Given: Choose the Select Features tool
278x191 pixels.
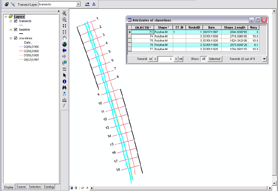Looking at the screenshot, I should point(64,63).
